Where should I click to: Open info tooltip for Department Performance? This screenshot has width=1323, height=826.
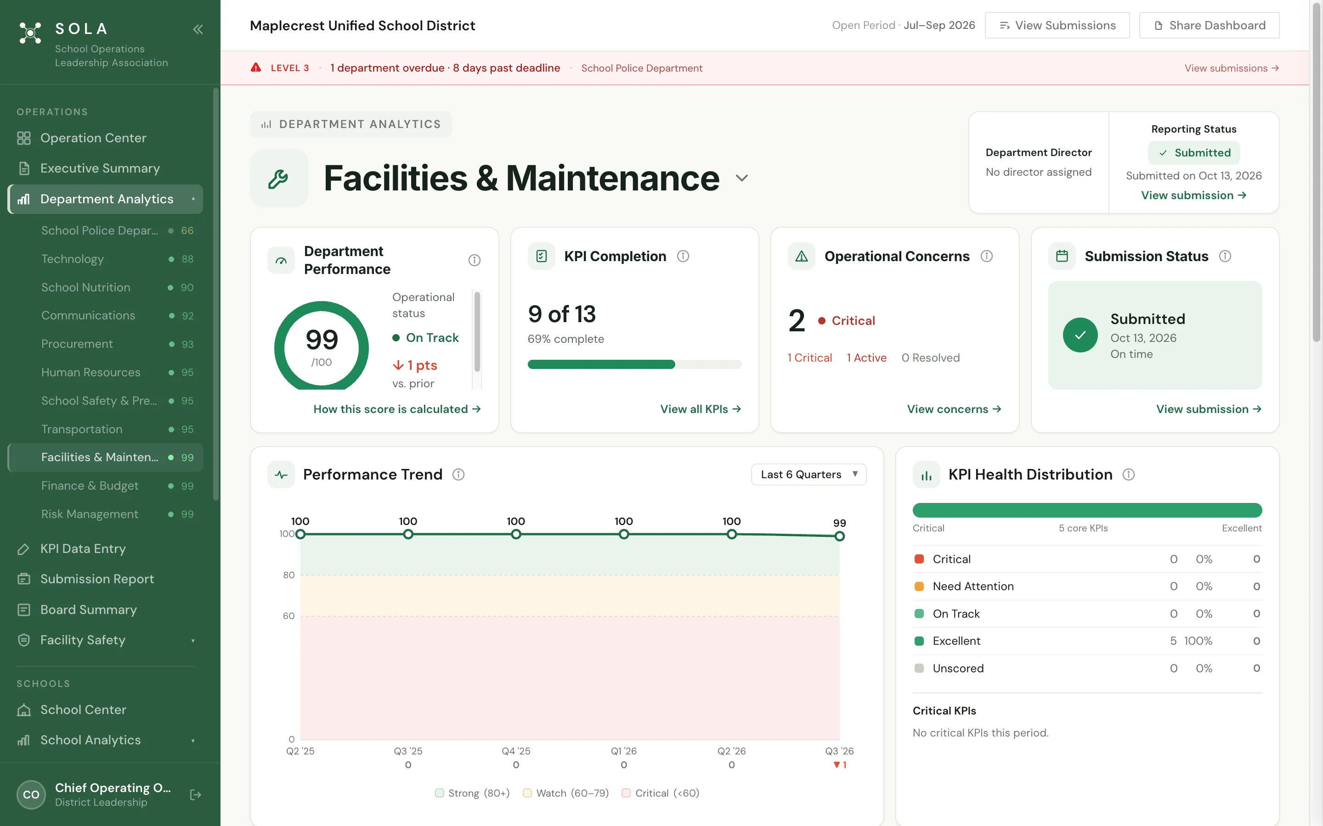(475, 260)
